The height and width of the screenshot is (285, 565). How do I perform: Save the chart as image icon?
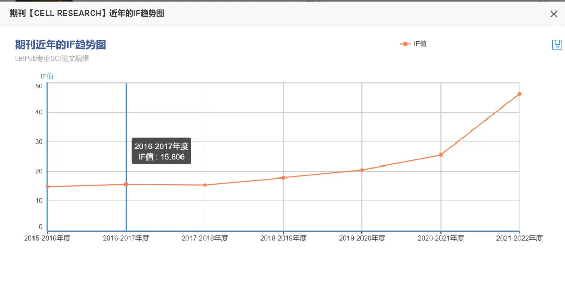557,44
